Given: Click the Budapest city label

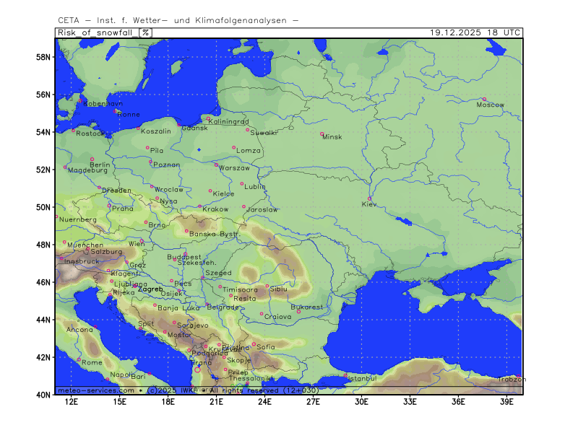Looking at the screenshot, I should tap(184, 257).
